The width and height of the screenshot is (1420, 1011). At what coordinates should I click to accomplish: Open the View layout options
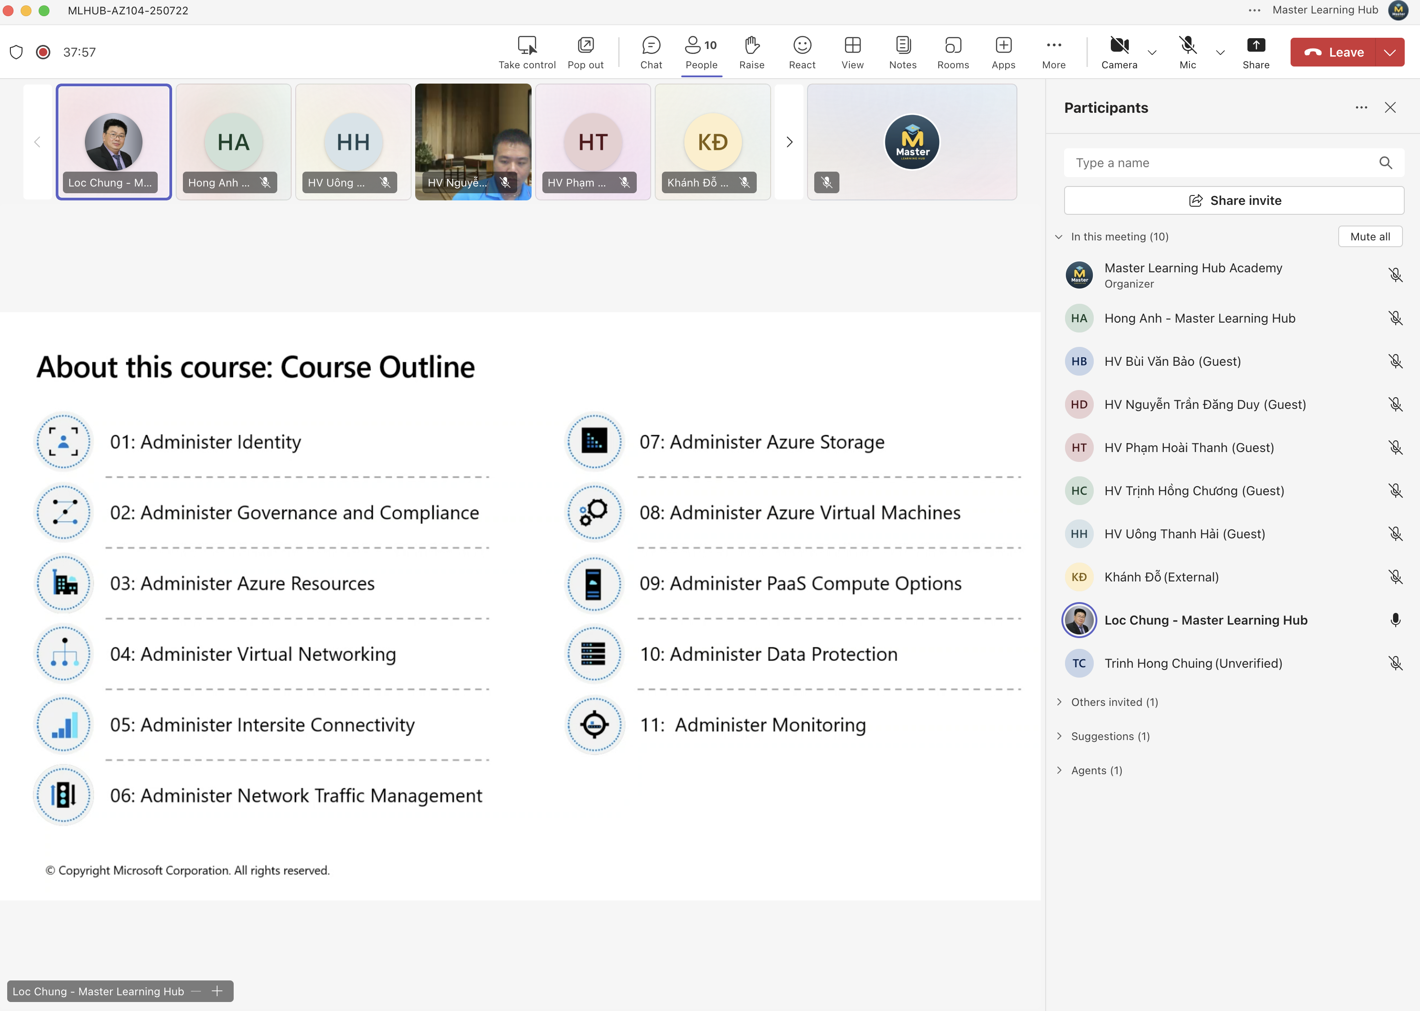(852, 52)
